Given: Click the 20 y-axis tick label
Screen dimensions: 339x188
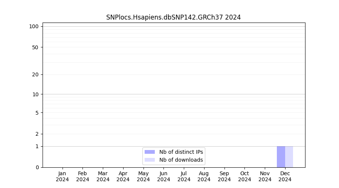Looking at the screenshot, I should tap(35, 74).
